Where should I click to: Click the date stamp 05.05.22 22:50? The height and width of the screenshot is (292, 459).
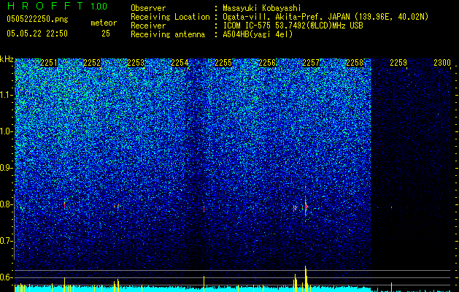(37, 34)
